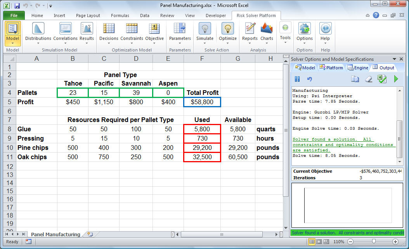Screen dimensions: 409x249
Task: Open the Correlations tool
Action: coord(65,29)
